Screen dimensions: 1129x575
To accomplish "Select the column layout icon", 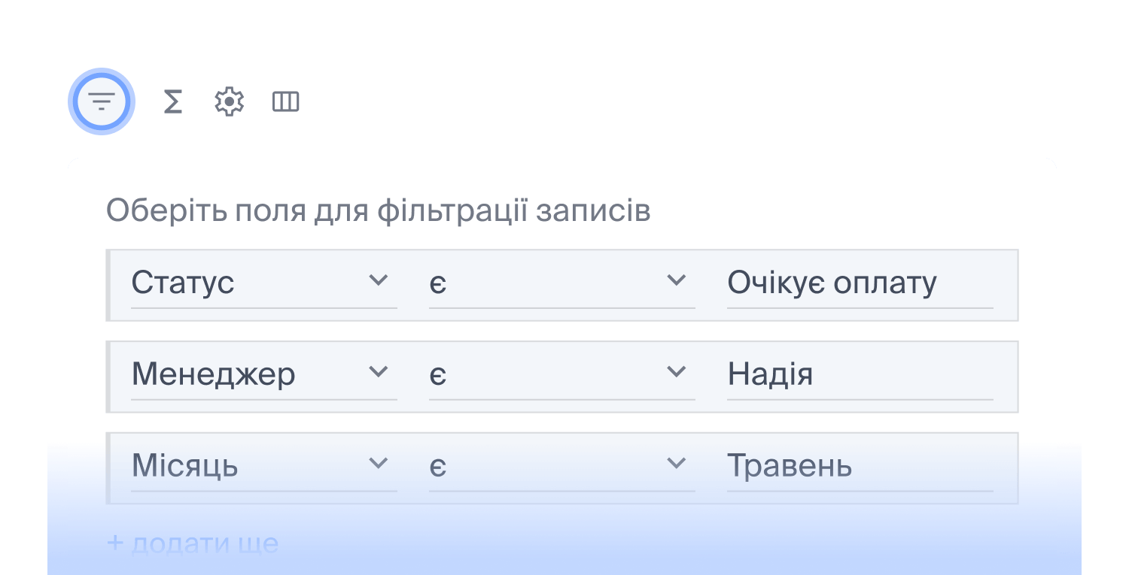I will click(286, 101).
